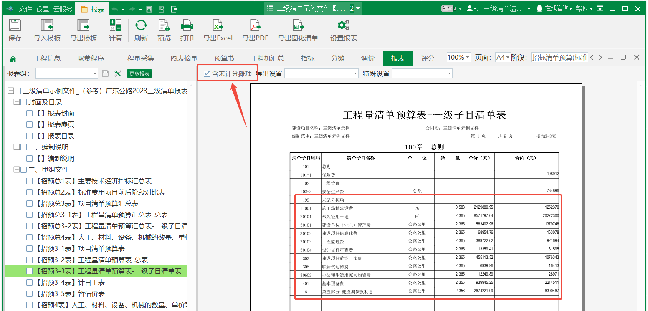Click the exit door icon in title bar
The image size is (648, 311).
point(174,9)
